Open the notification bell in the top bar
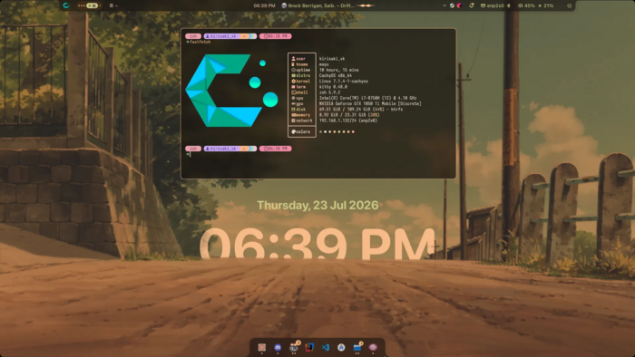635x357 pixels. [x=472, y=5]
